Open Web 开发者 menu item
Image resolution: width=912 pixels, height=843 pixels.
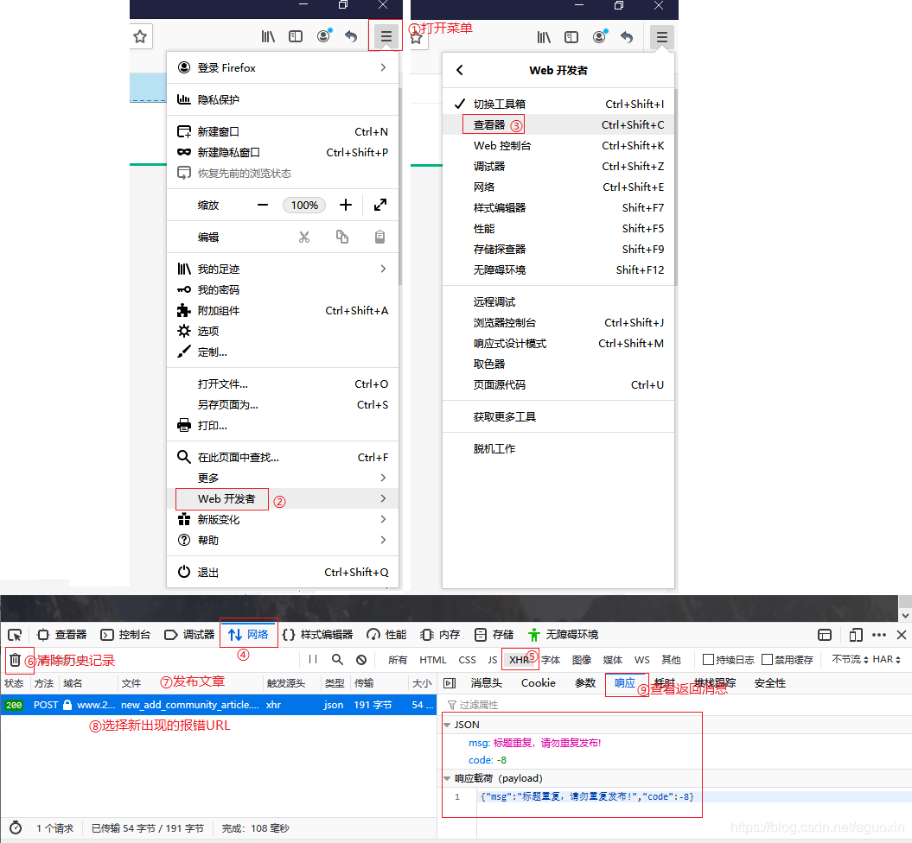point(283,499)
